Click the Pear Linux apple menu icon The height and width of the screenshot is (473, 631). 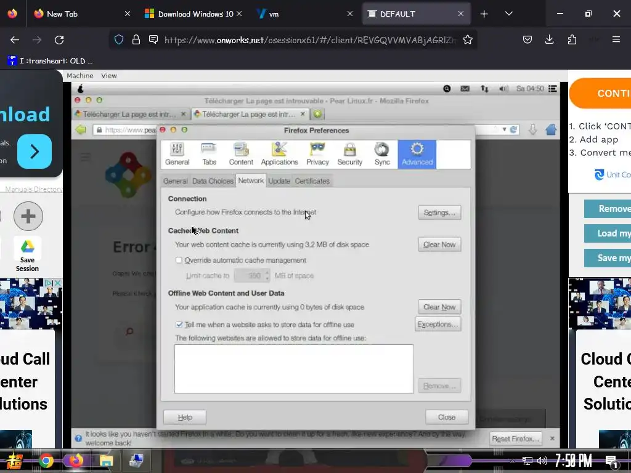coord(80,89)
